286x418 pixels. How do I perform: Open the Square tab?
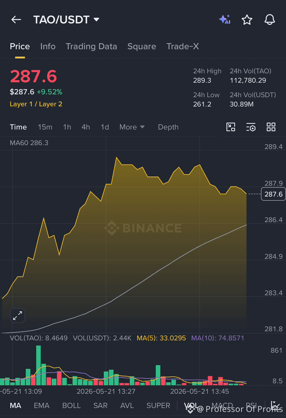point(142,46)
